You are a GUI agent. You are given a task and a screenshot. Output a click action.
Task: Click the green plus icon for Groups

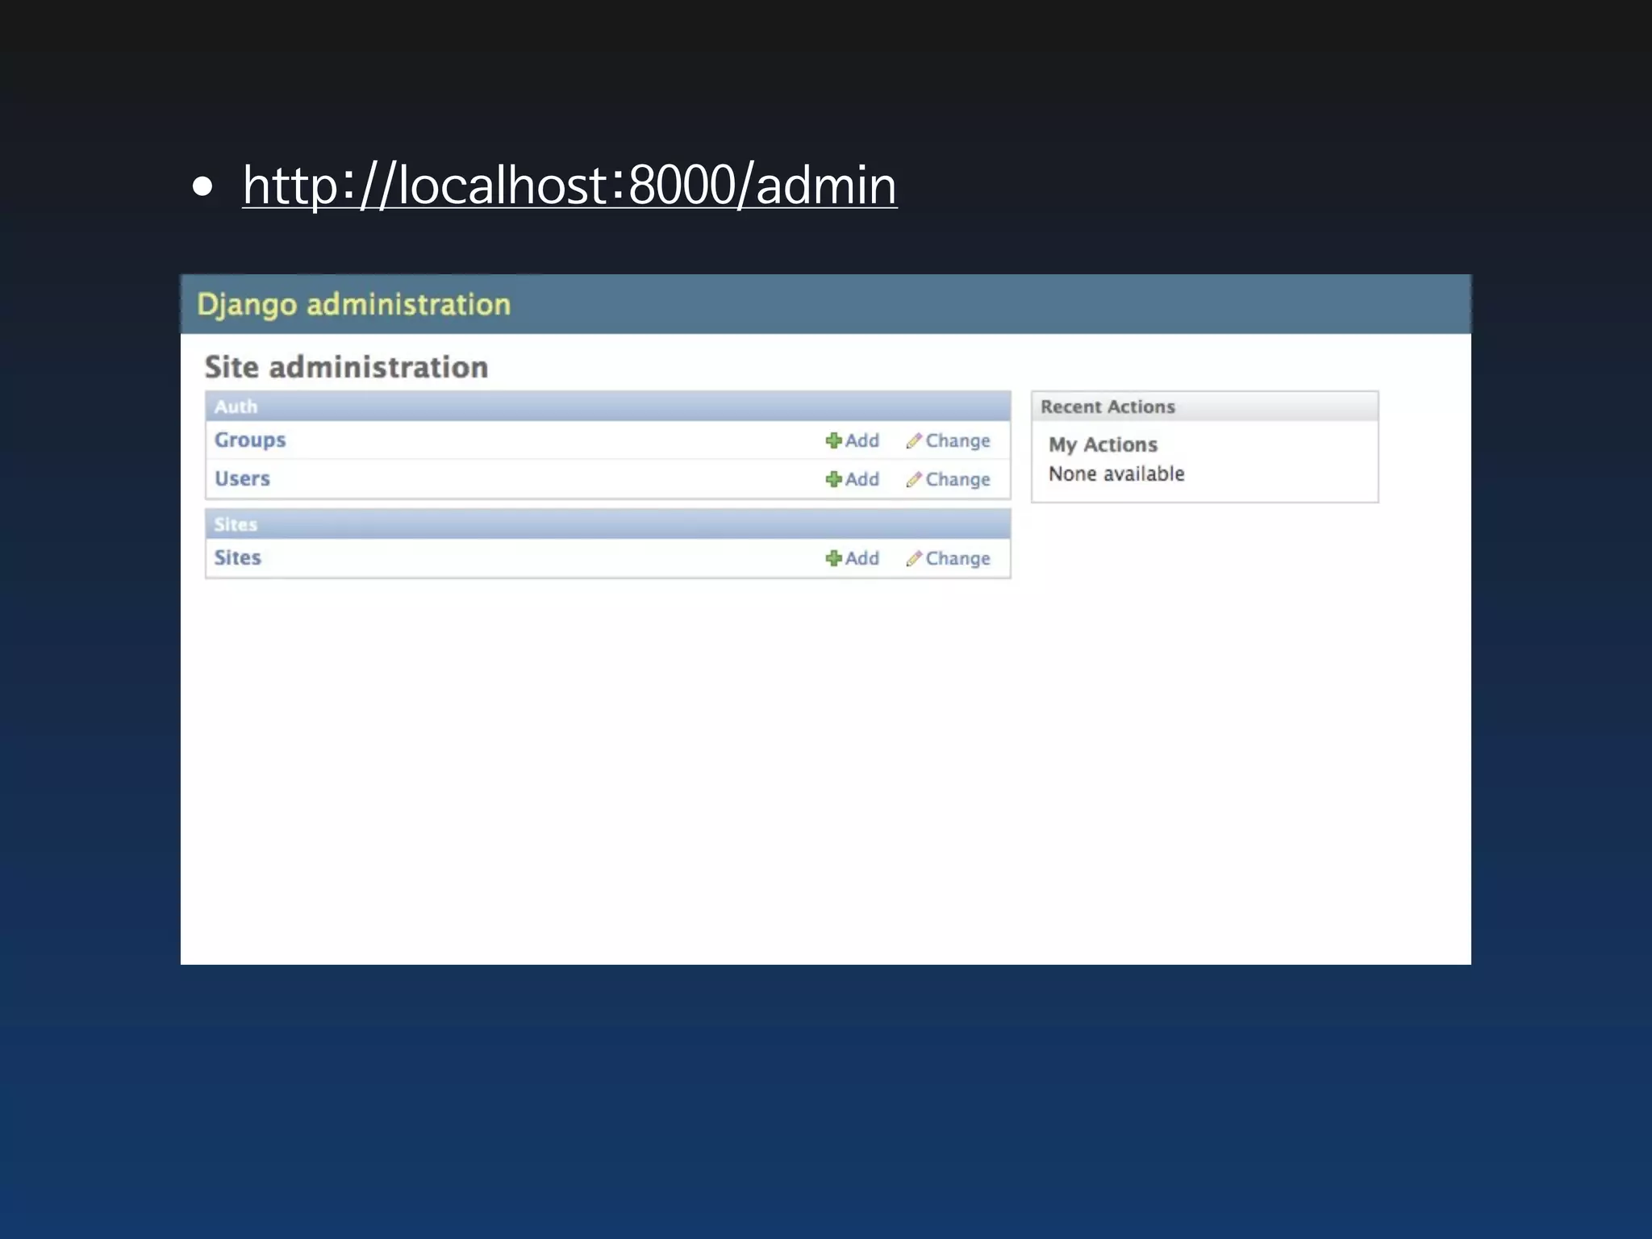tap(833, 440)
